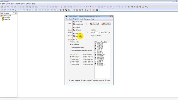Screen dimensions: 178x100
Task: Toggle the CKSEL0=0 fuse checkbox
Action: coord(95,44)
